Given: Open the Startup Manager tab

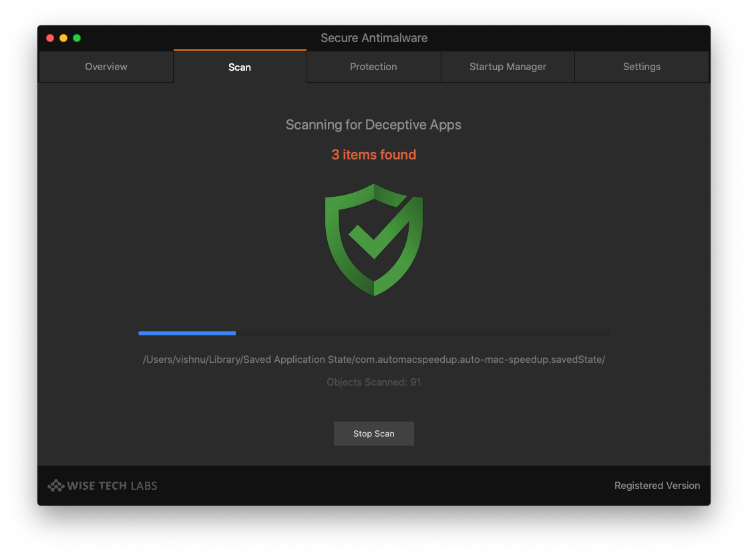Looking at the screenshot, I should click(x=508, y=67).
